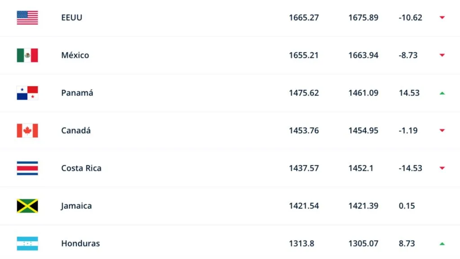460x259 pixels.
Task: Click the red down arrow for EEUU
Action: point(442,18)
